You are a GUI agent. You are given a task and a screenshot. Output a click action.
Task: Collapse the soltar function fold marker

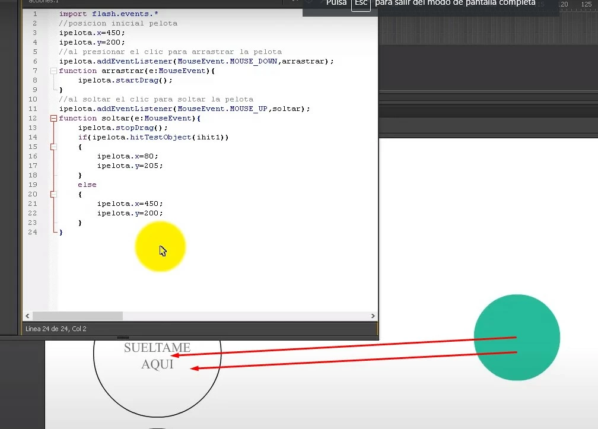click(x=53, y=118)
